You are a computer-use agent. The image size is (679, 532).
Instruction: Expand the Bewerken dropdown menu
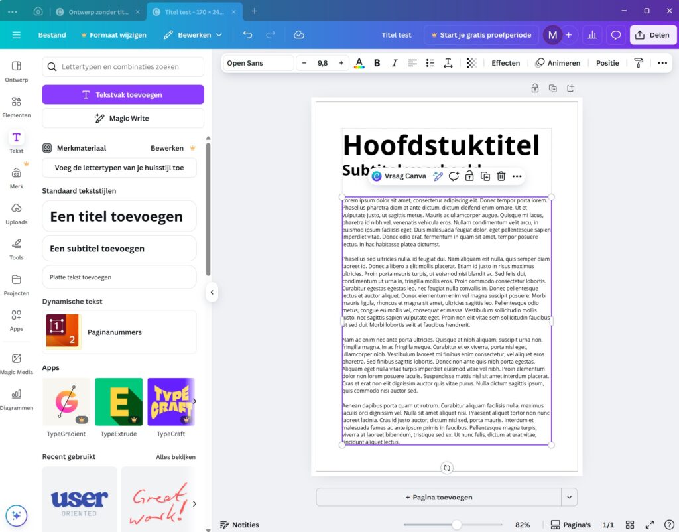(193, 35)
